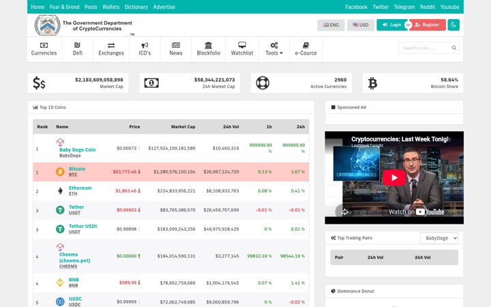Click the 24h Market Cap banknote icon

151,83
